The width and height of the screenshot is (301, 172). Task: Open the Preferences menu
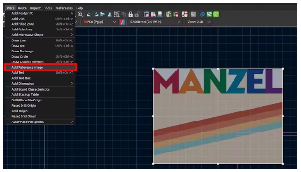pos(64,8)
